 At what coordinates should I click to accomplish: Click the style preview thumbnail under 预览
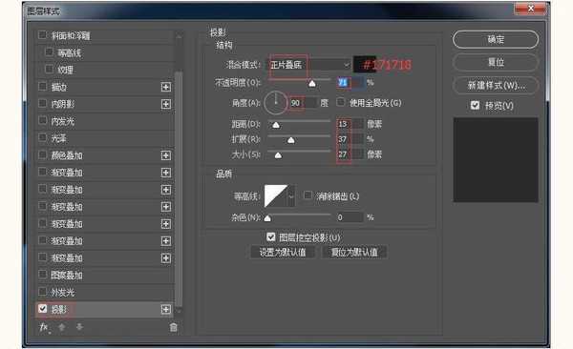(x=496, y=159)
